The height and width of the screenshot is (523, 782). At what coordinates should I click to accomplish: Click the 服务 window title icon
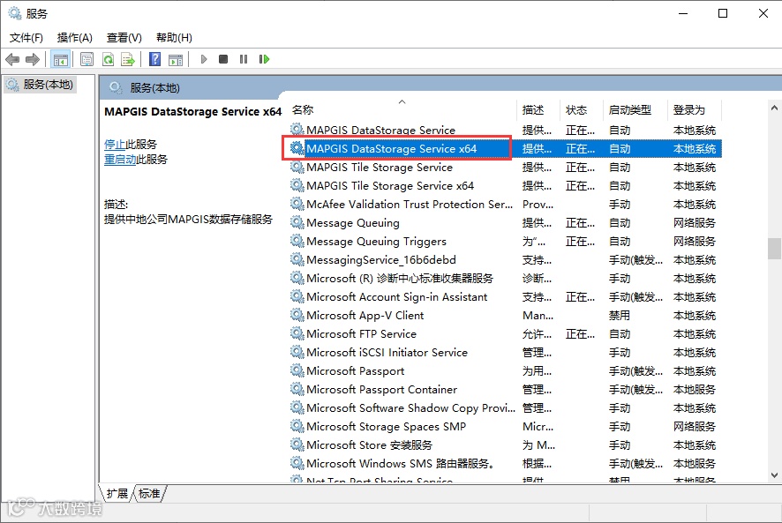(14, 13)
